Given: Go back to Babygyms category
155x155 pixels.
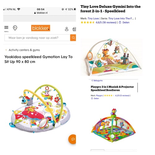Looking at the screenshot, I should [97, 81].
